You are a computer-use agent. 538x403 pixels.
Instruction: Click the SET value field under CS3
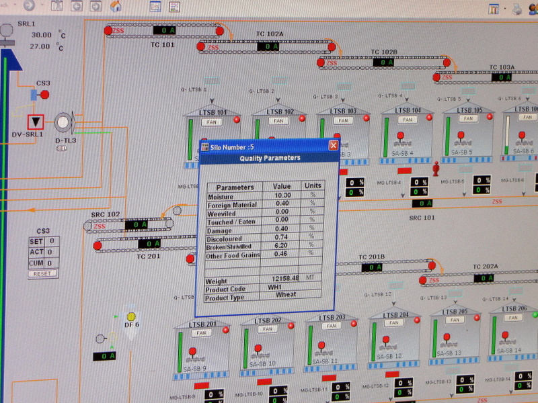tap(52, 241)
